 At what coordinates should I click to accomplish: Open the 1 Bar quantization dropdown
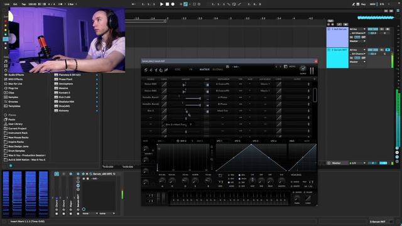coord(72,4)
